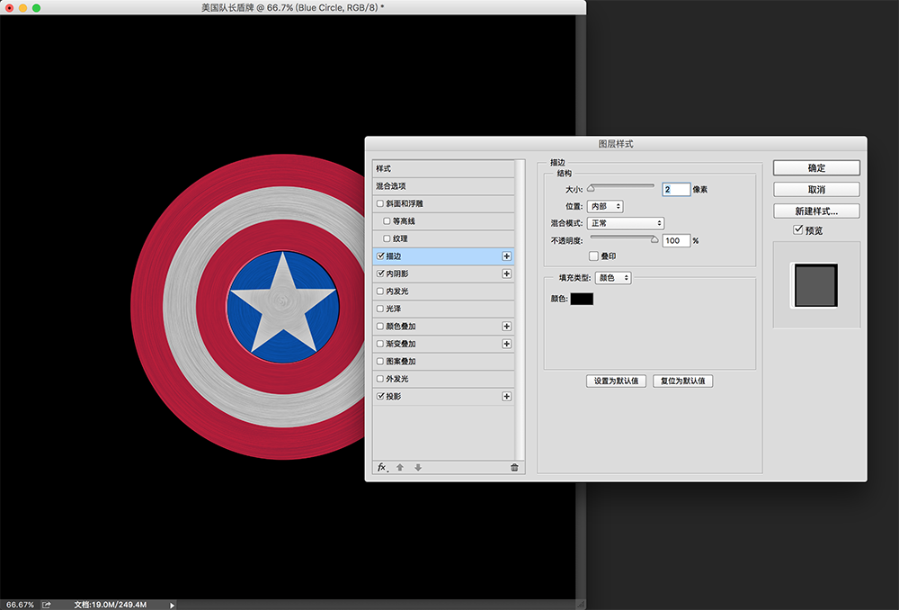Click the 不透明度 opacity slider handle

(654, 239)
